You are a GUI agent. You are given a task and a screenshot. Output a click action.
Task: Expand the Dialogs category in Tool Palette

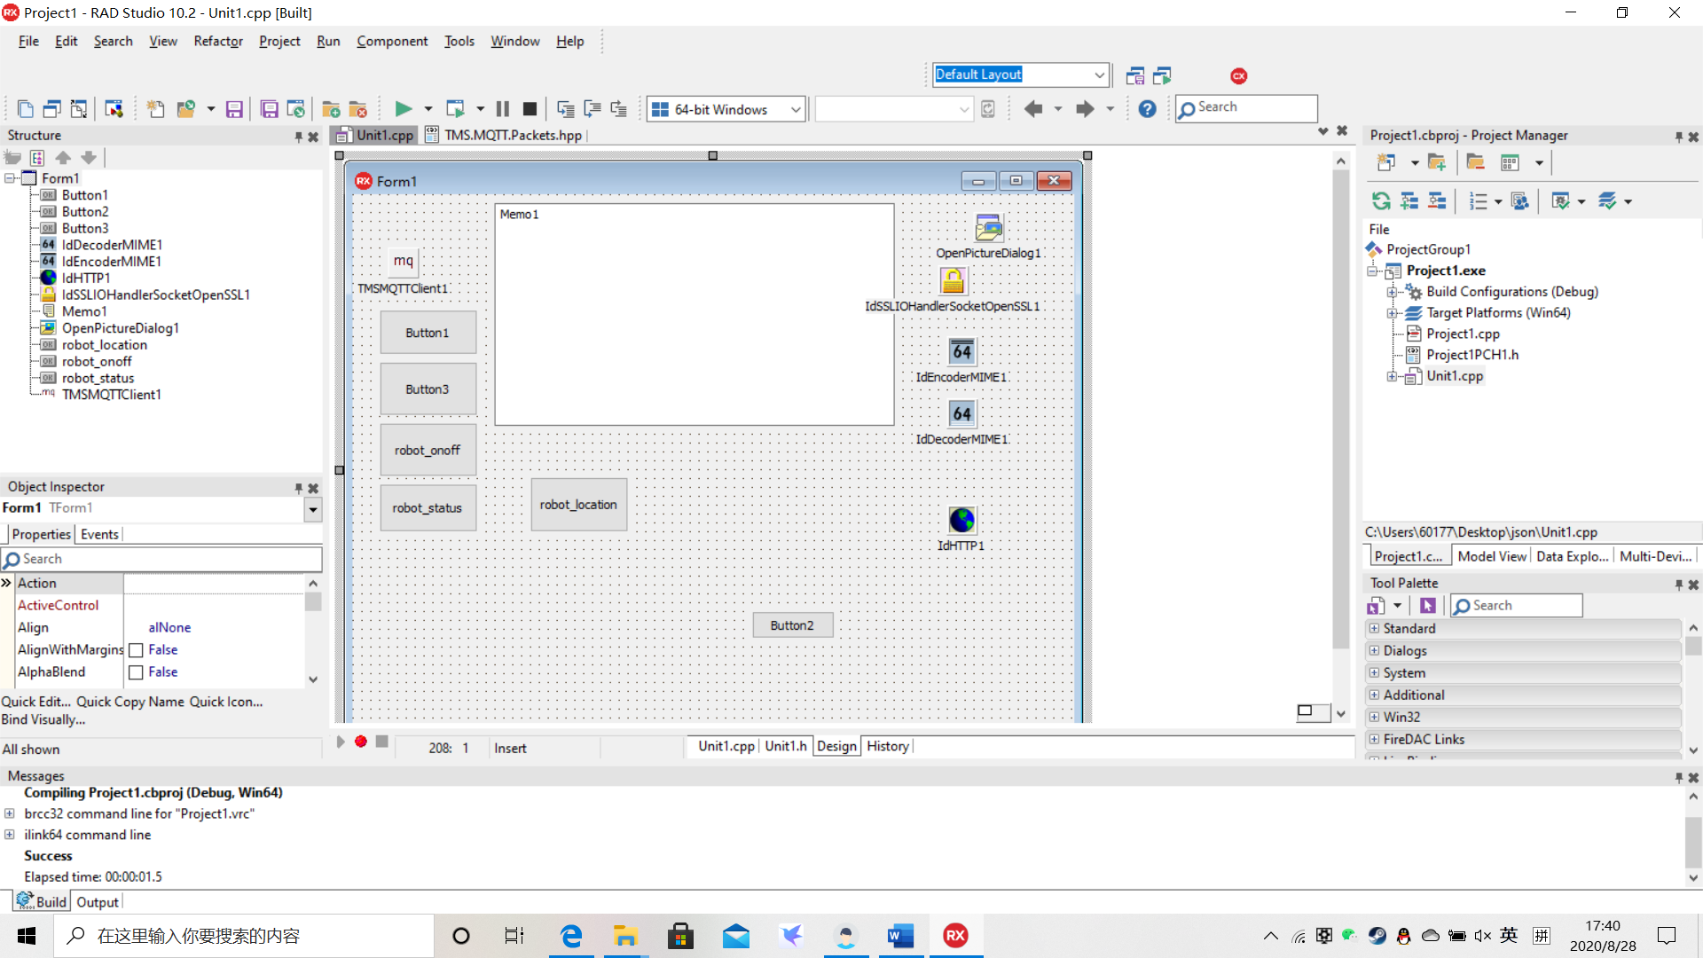point(1374,650)
